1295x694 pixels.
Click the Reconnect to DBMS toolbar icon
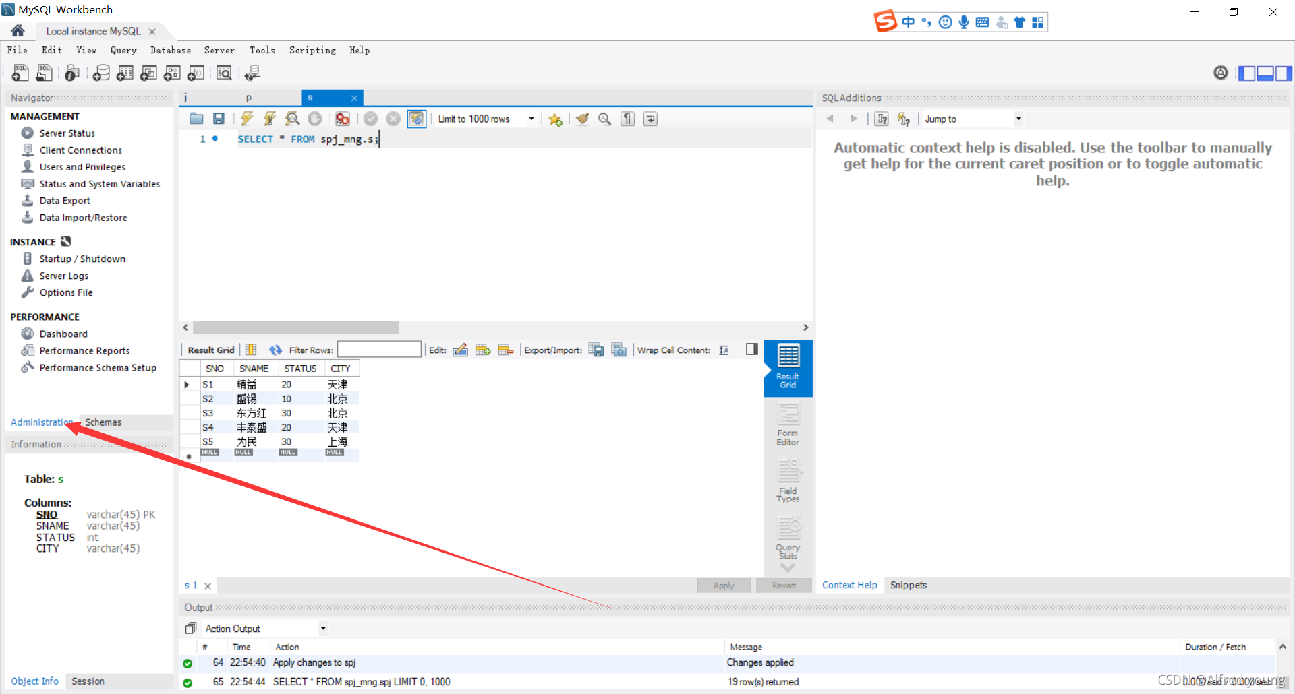253,73
